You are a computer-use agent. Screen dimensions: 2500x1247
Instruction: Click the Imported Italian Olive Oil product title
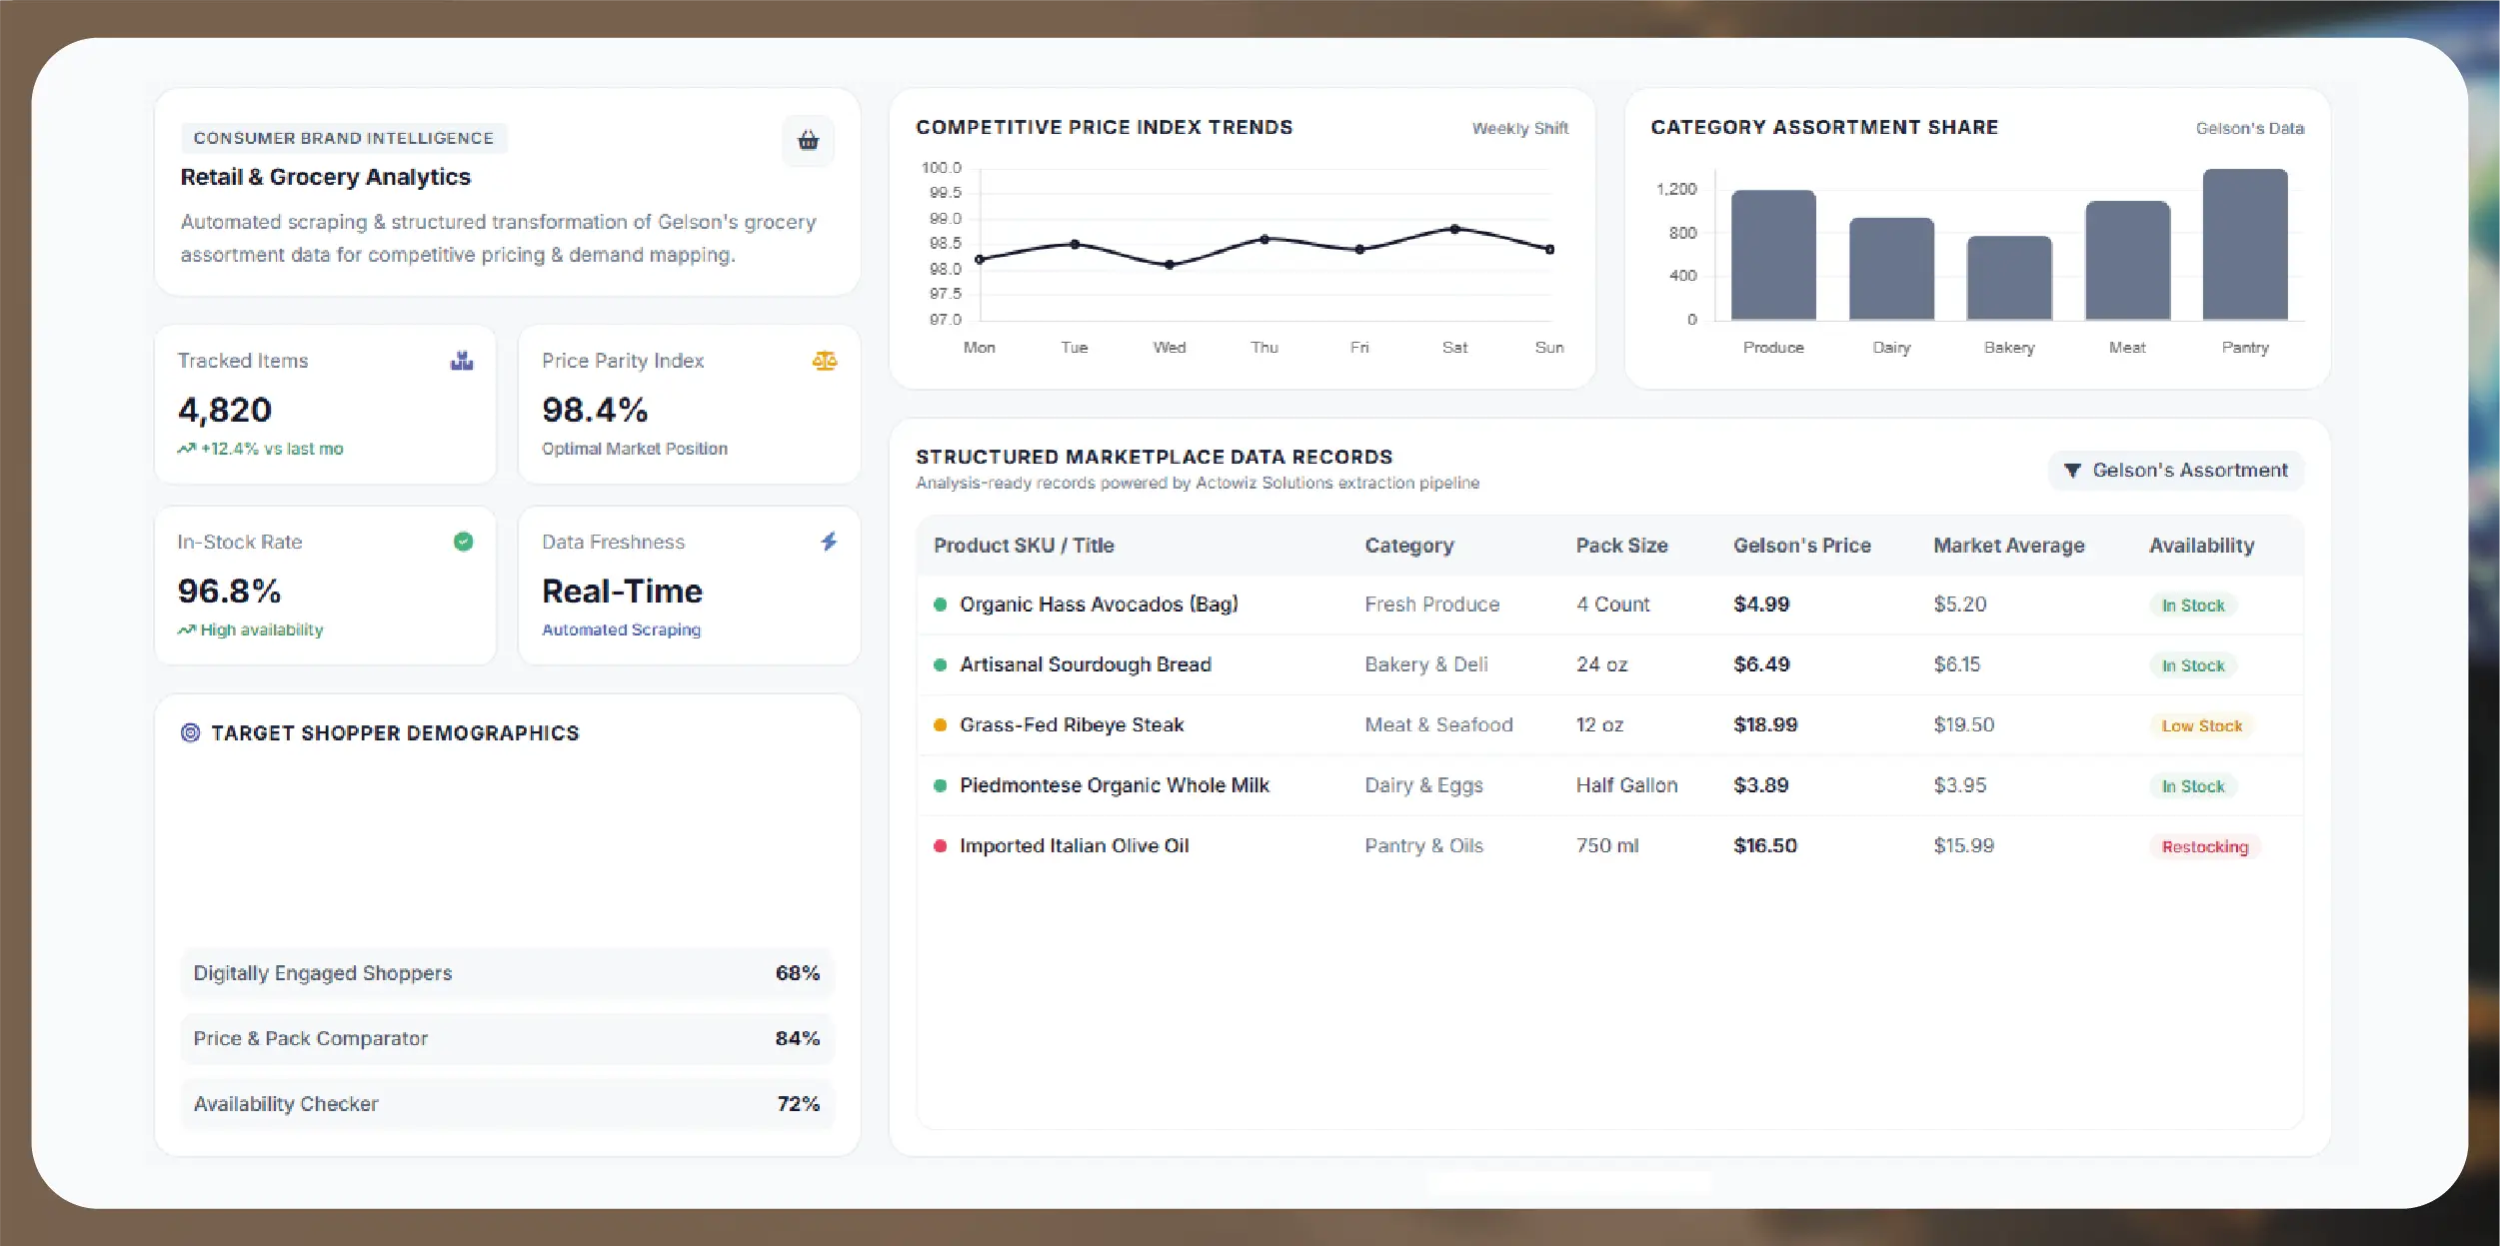(1075, 846)
